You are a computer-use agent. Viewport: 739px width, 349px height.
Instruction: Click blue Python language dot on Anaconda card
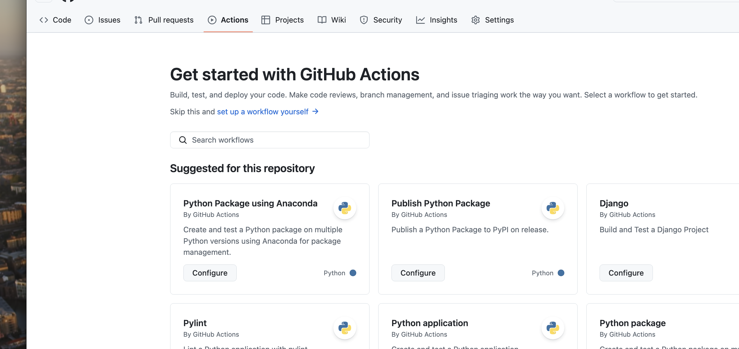353,273
